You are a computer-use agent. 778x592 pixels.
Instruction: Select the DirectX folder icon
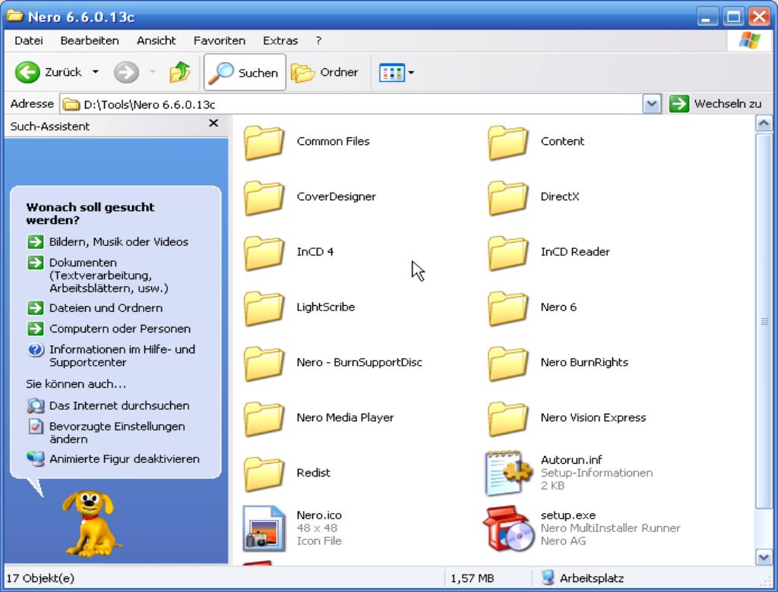click(508, 198)
